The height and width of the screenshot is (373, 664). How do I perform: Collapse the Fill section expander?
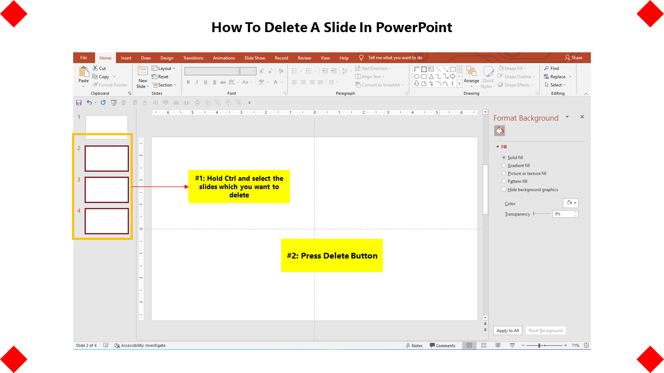[x=497, y=147]
